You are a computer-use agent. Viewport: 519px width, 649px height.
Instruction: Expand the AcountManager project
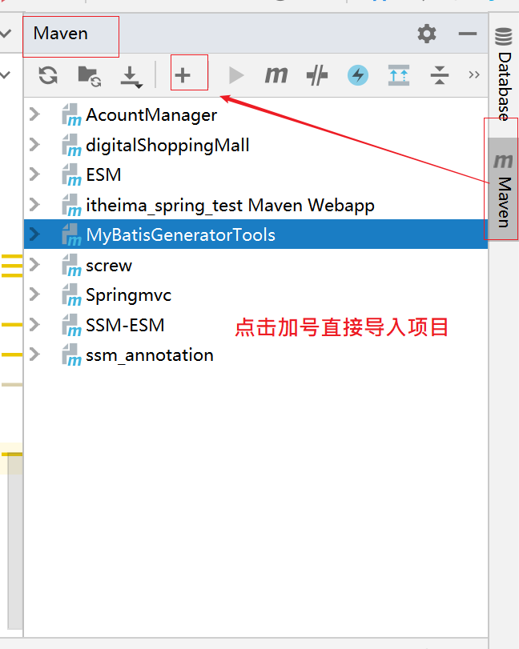tap(34, 114)
